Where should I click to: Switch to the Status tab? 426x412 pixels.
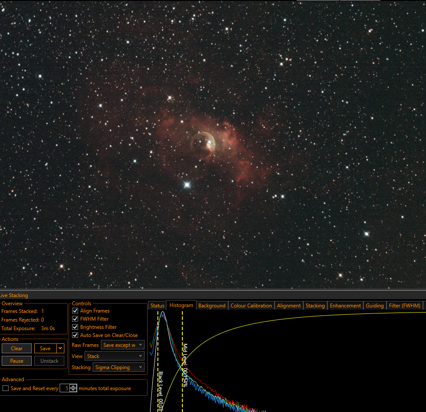click(x=157, y=306)
